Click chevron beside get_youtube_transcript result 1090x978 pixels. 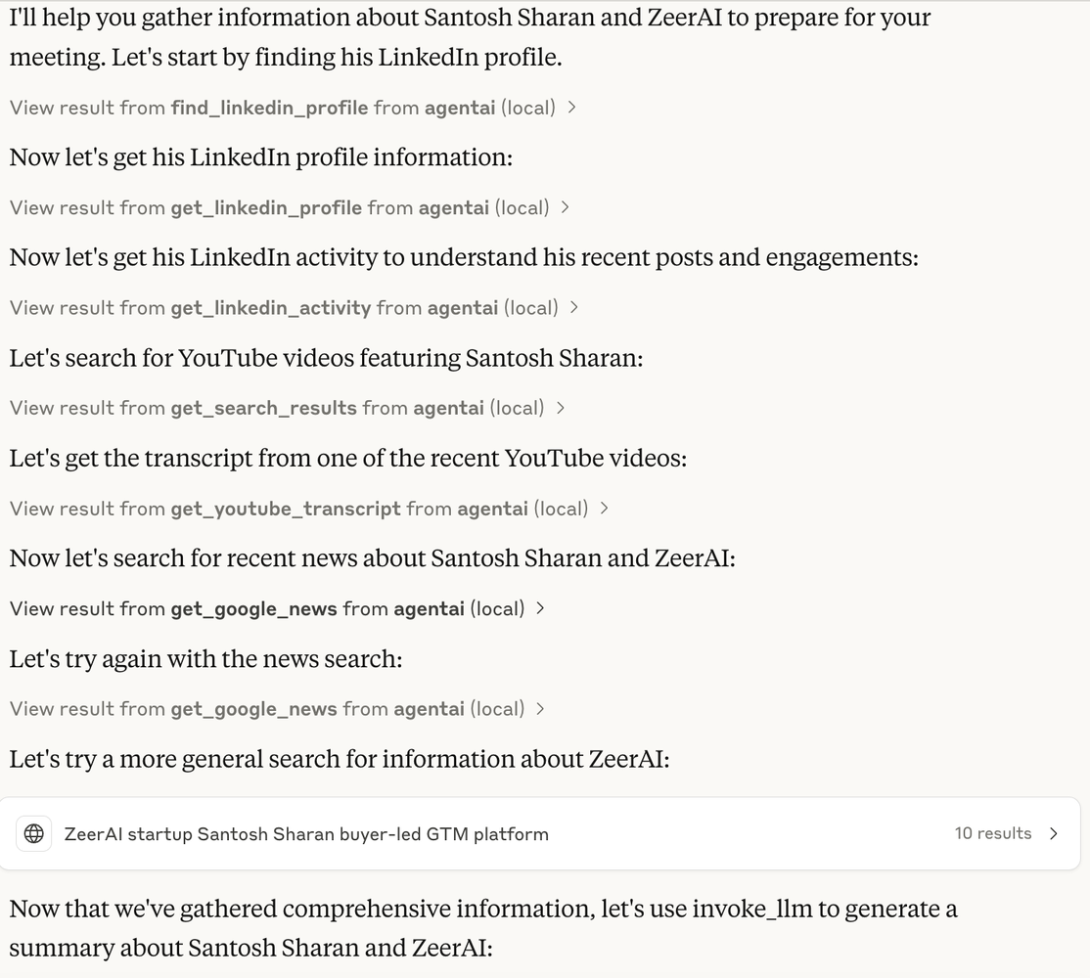[x=605, y=508]
